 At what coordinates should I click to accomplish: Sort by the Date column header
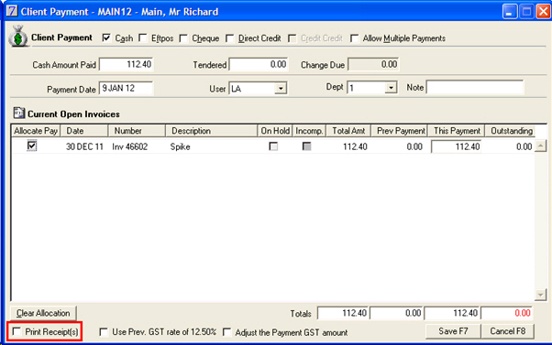coord(84,131)
